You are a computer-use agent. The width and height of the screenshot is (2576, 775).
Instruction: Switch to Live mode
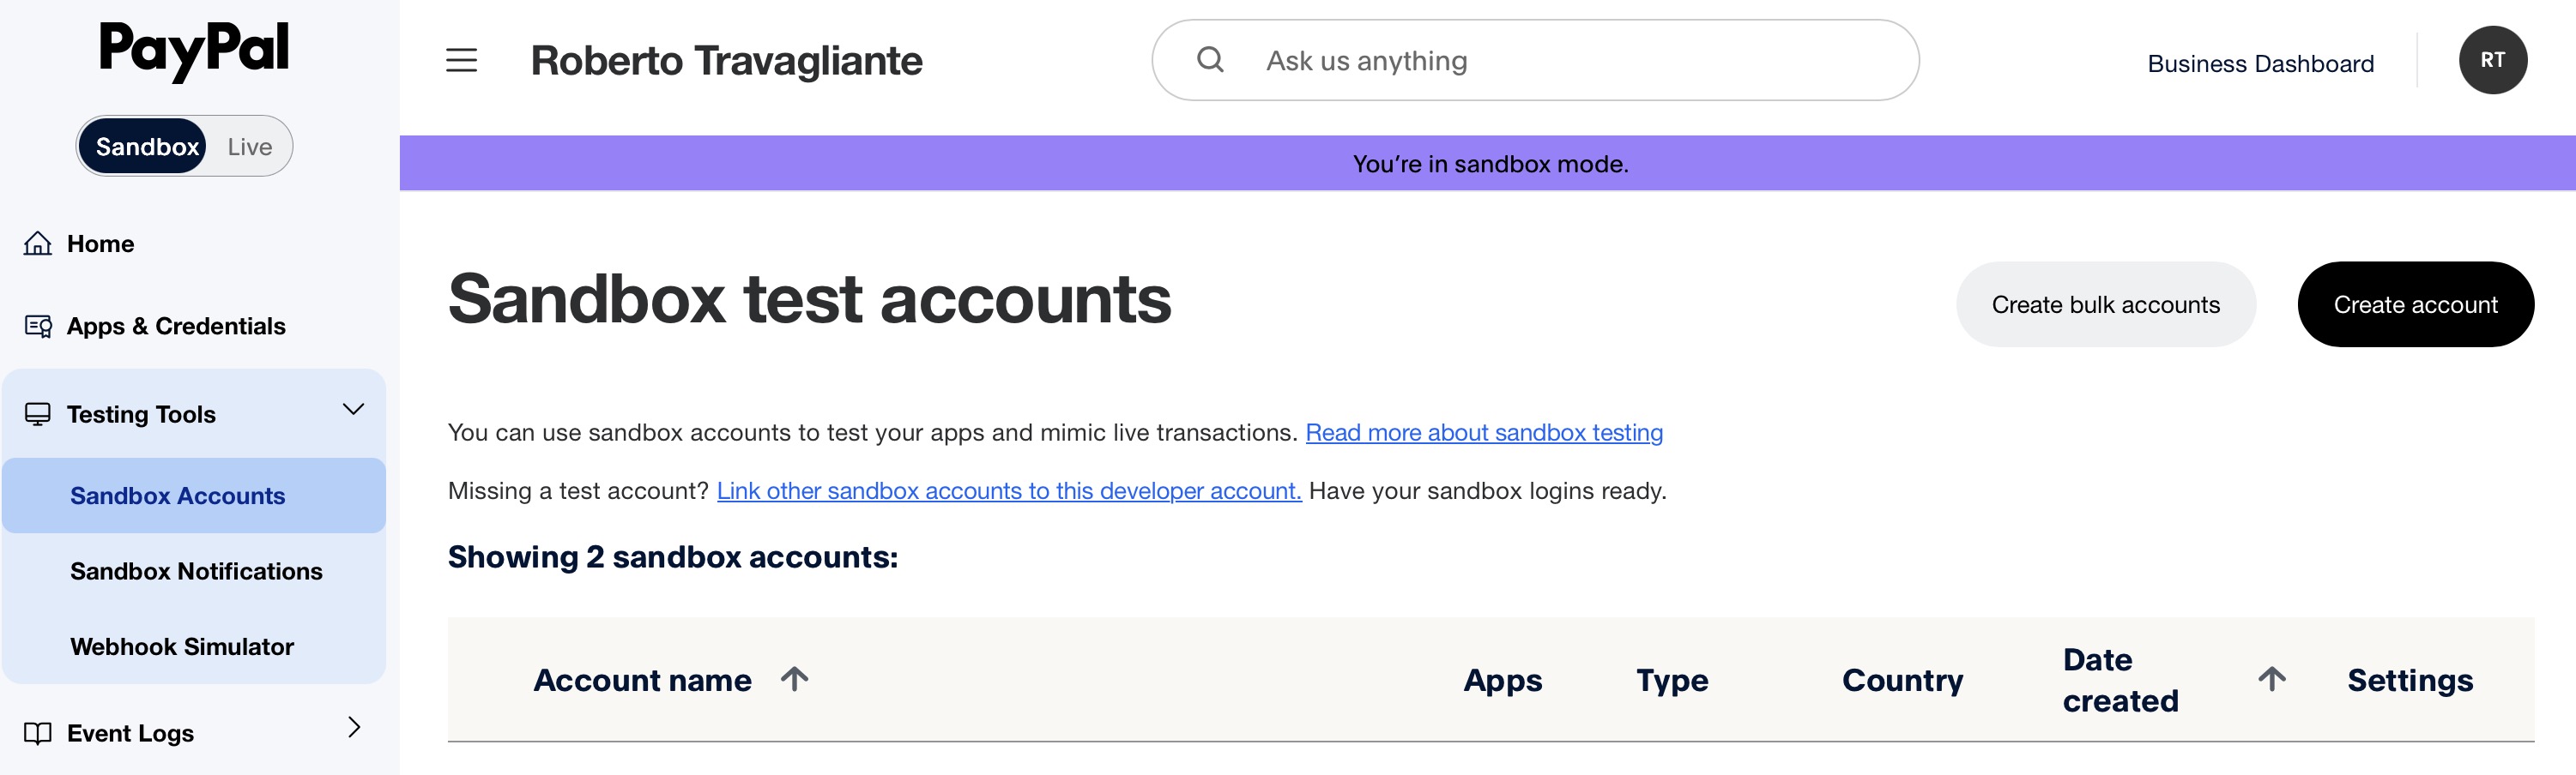point(249,147)
